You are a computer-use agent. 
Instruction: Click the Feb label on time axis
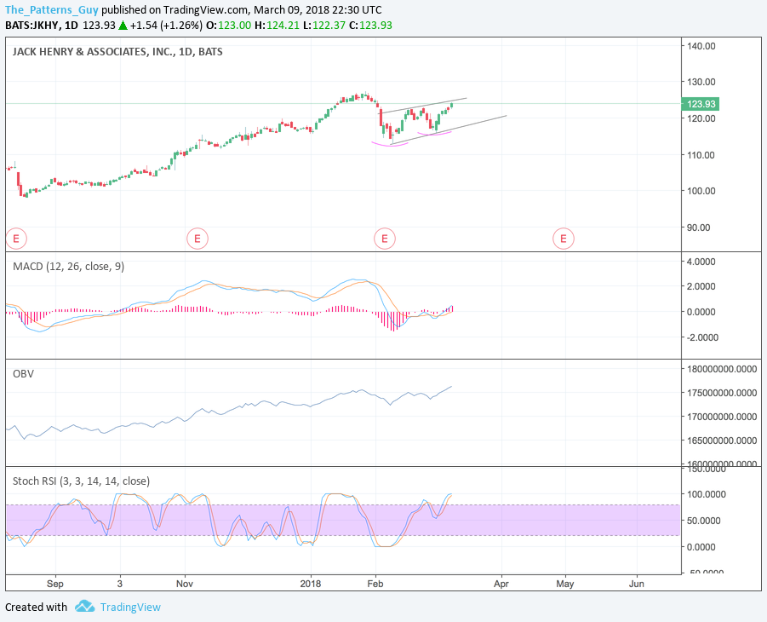(375, 584)
